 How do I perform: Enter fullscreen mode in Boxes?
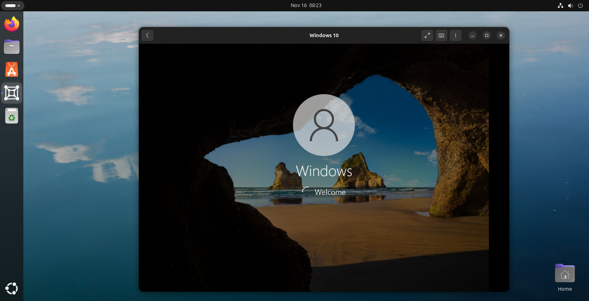(x=427, y=35)
